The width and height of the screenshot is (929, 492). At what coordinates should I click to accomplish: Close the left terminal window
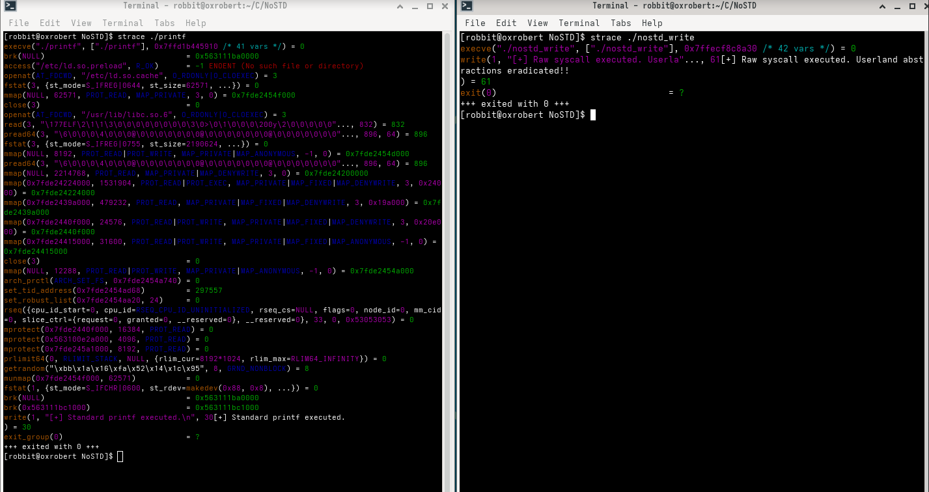pyautogui.click(x=443, y=7)
